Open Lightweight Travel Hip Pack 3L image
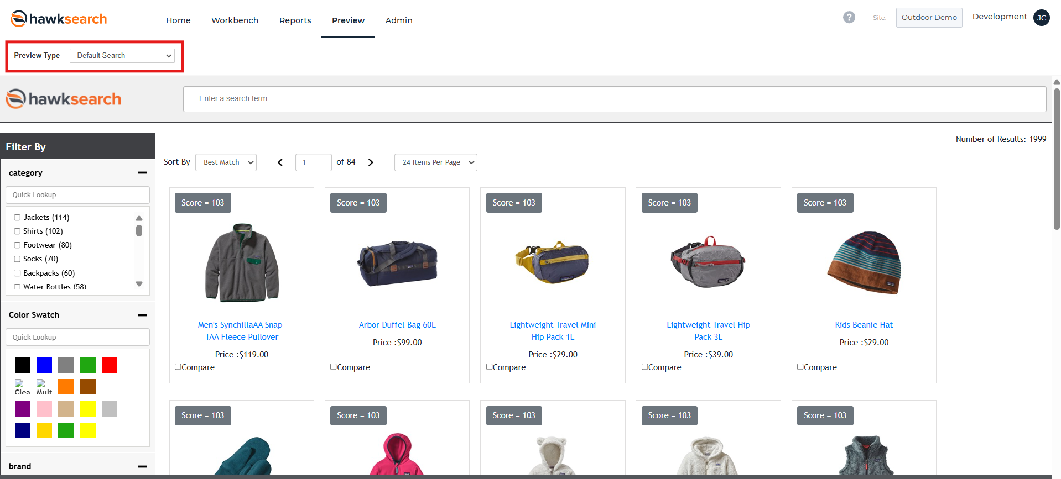 [708, 262]
